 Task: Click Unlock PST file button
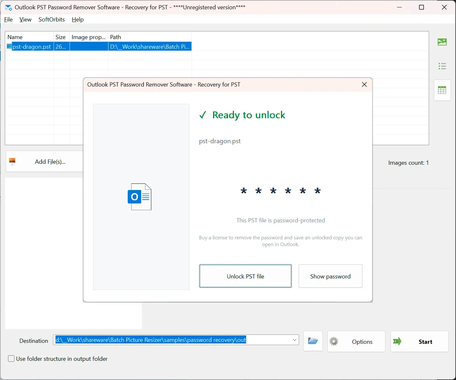coord(245,276)
